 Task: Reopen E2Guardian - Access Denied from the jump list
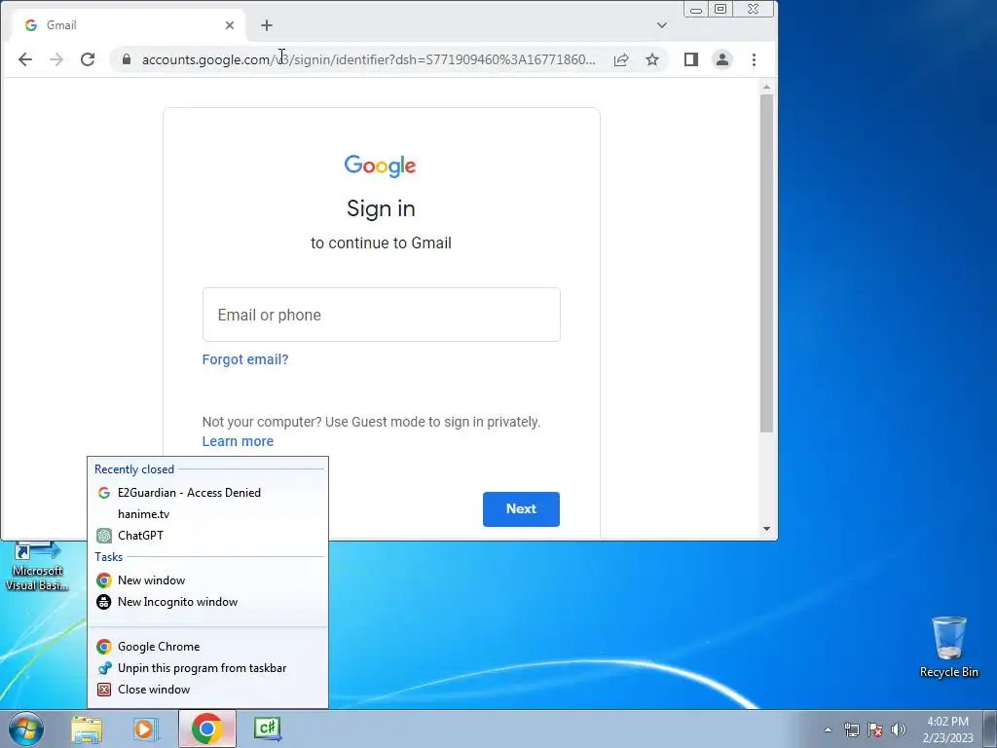208,492
